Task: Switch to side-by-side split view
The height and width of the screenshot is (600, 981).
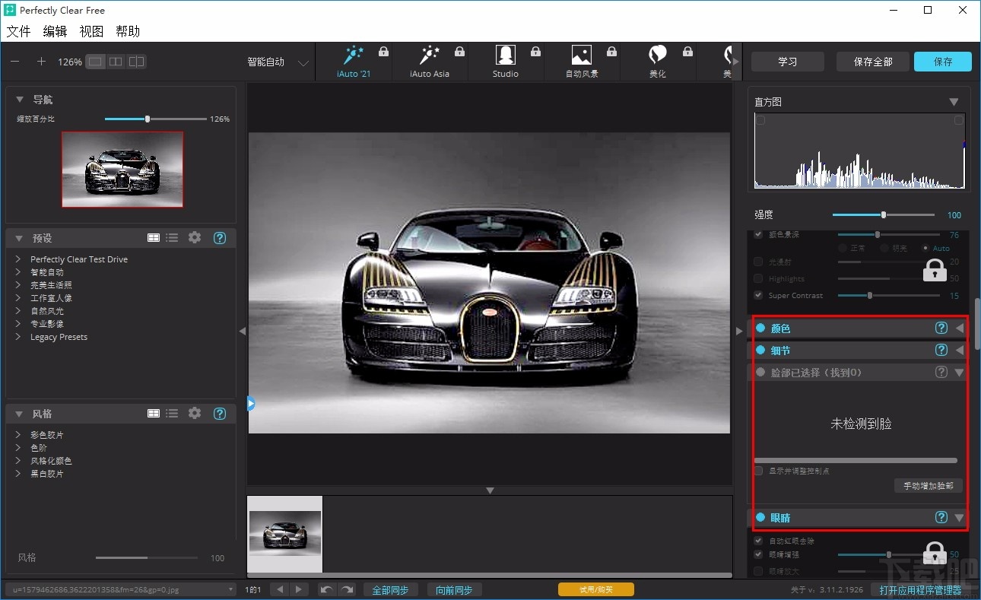Action: (116, 62)
